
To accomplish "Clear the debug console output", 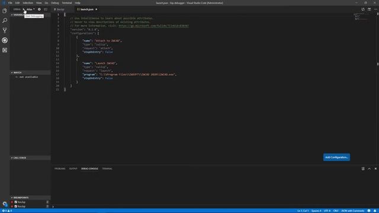I will pyautogui.click(x=363, y=169).
